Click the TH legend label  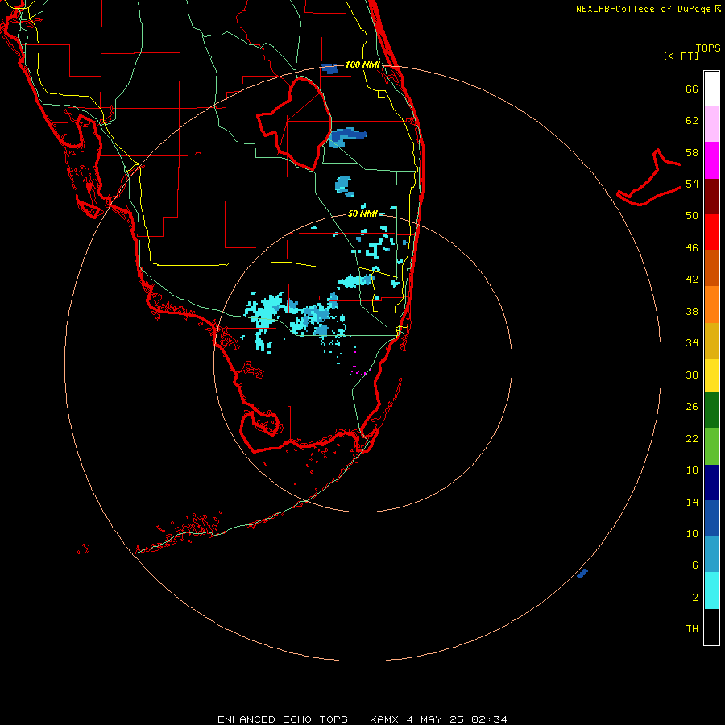(692, 629)
